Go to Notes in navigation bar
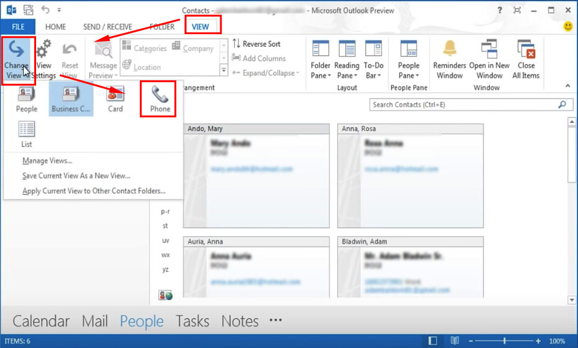 point(240,321)
